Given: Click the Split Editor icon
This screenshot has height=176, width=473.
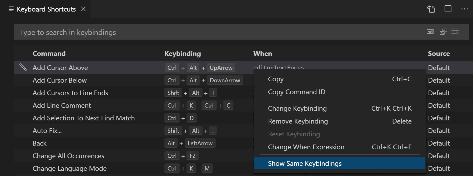Looking at the screenshot, I should point(448,9).
